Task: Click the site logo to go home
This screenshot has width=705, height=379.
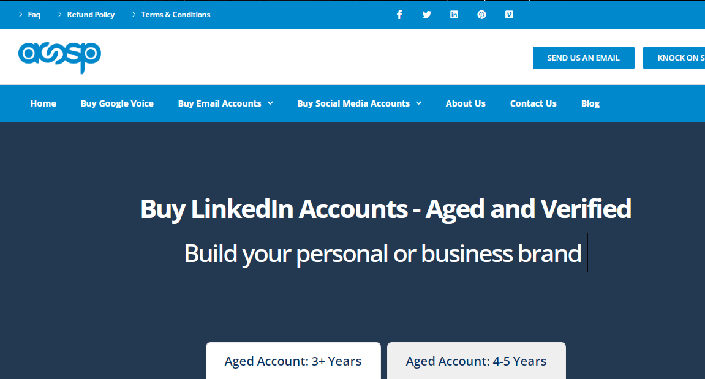Action: (59, 56)
